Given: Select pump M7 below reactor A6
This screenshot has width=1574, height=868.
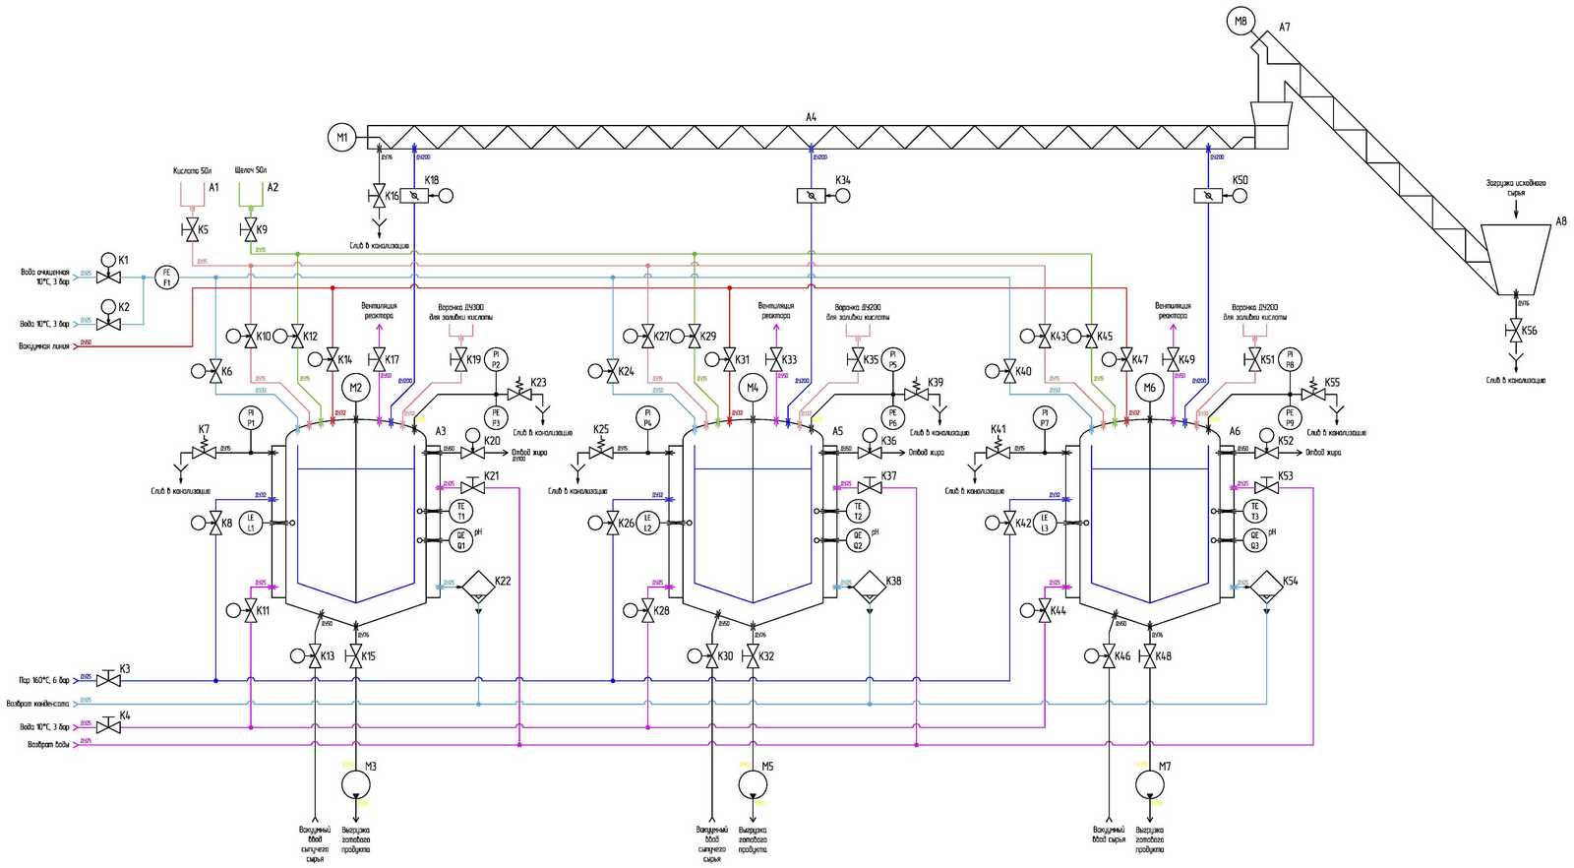Looking at the screenshot, I should (x=1149, y=785).
